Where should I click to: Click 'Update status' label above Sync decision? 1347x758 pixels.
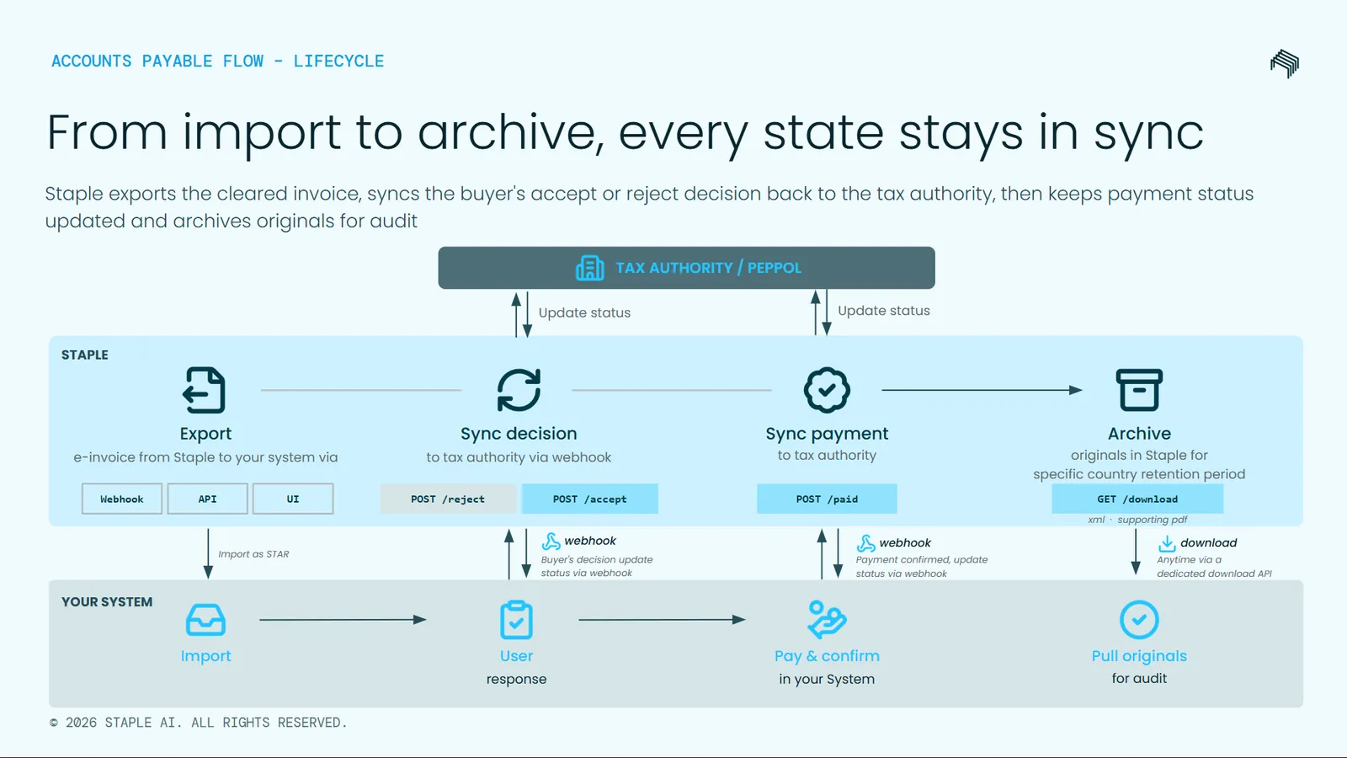point(584,312)
